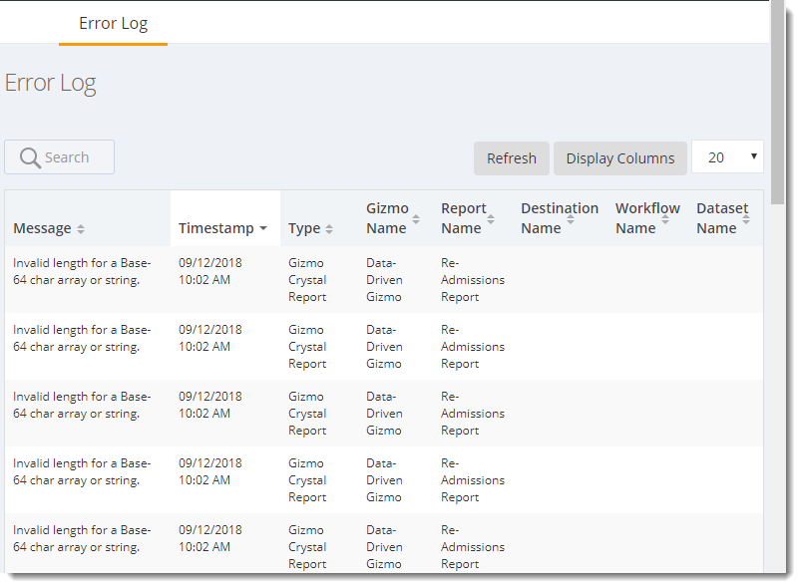Click the Message column header text

coord(43,228)
